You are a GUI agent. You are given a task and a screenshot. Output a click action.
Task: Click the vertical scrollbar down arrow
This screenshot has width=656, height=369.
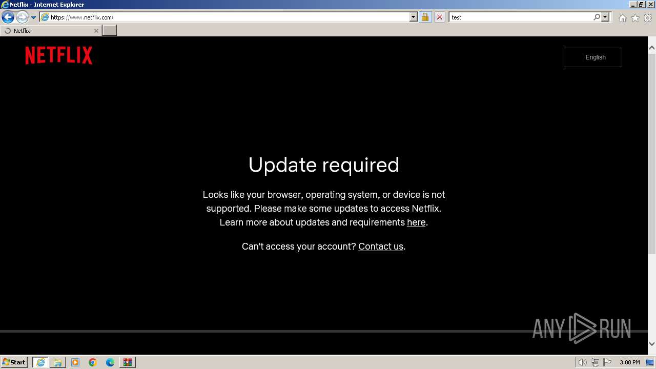pos(652,344)
